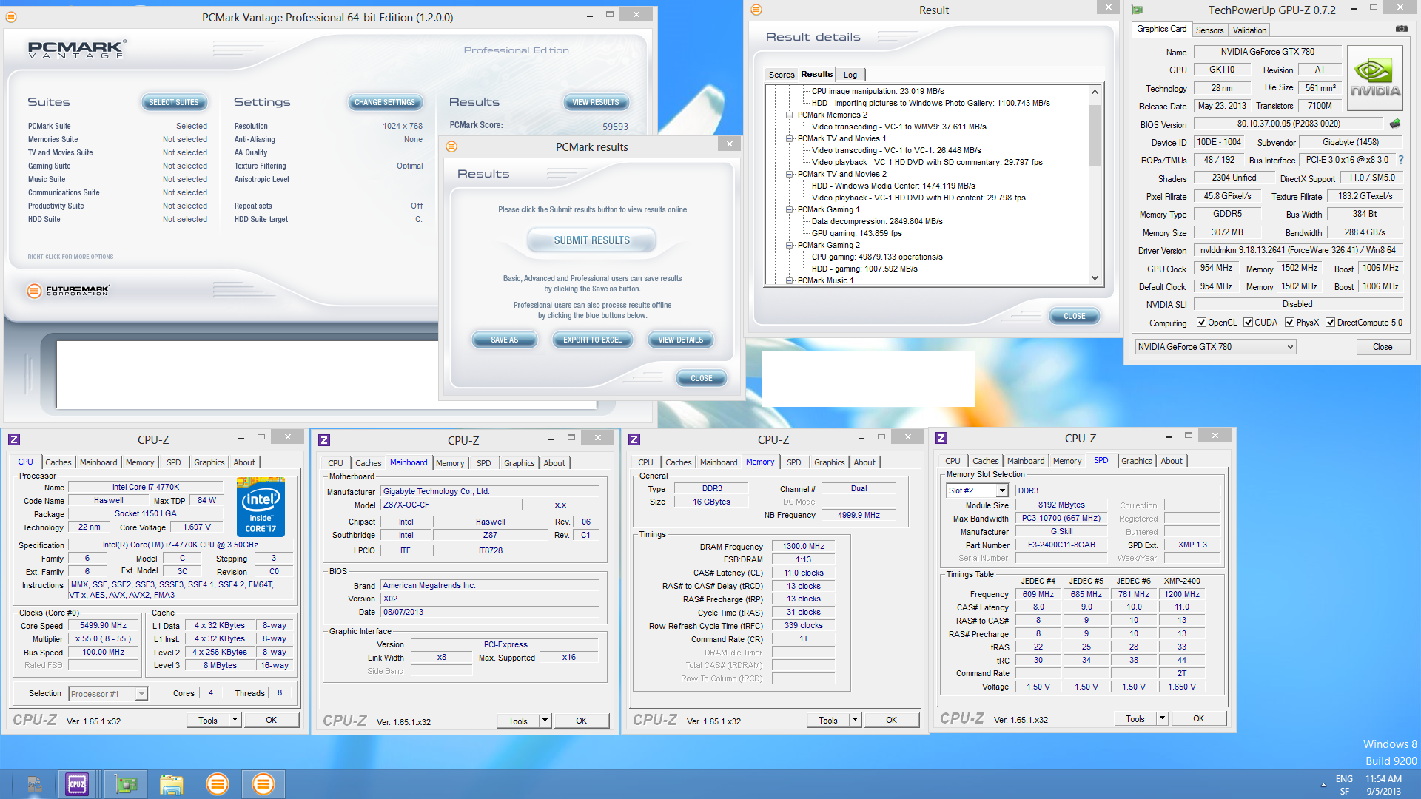Click the Intel Core i7 badge in CPU-Z

261,508
